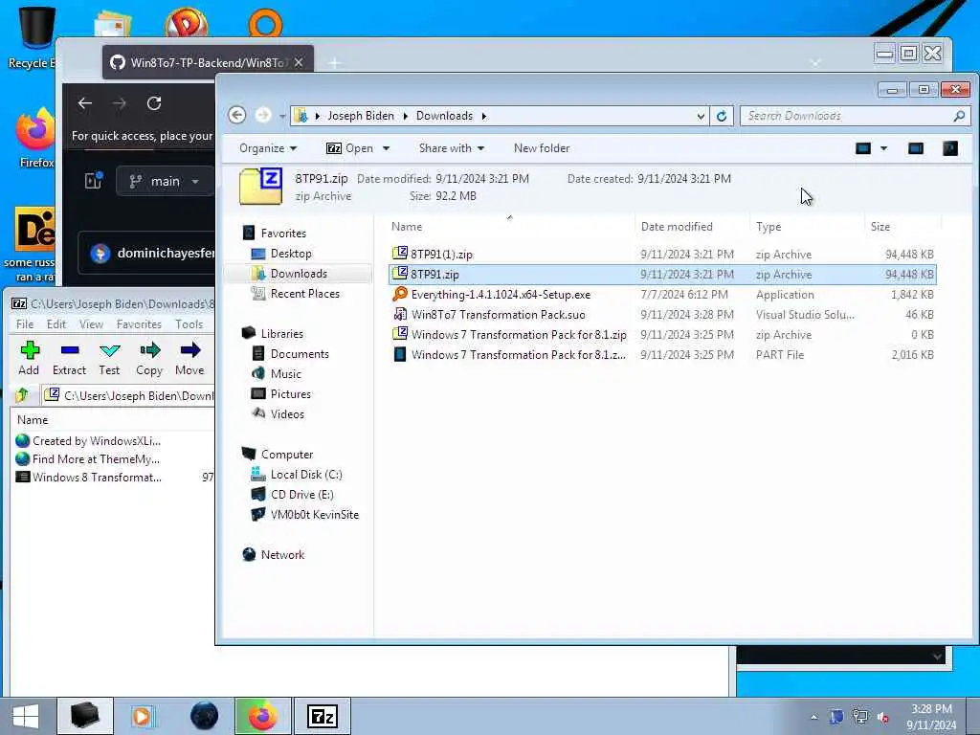Open the dropdown arrow beside Open
This screenshot has width=980, height=735.
(387, 148)
